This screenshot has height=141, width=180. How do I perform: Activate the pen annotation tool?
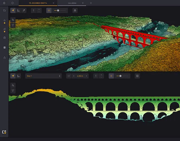coord(24,10)
